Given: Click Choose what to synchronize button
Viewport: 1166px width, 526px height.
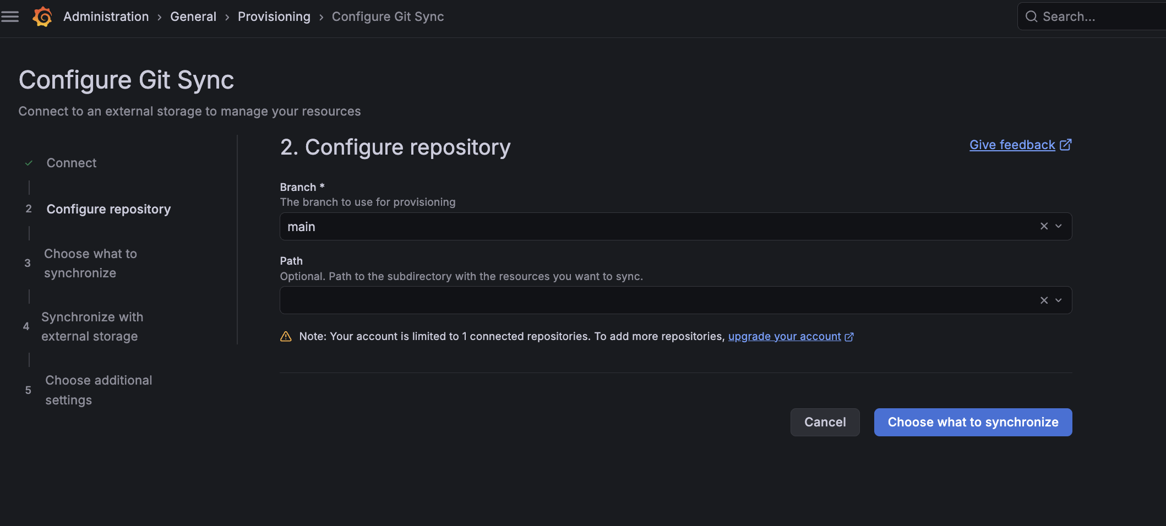Looking at the screenshot, I should (972, 422).
